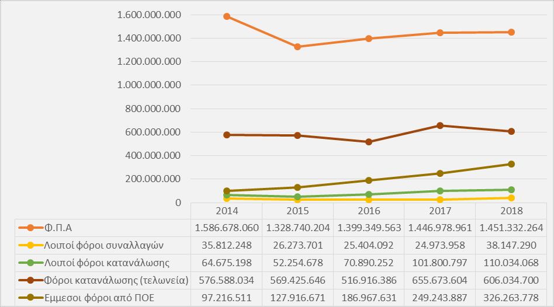Click the cell value 655.673.604
Viewport: 554px width, 307px height.
pos(440,281)
